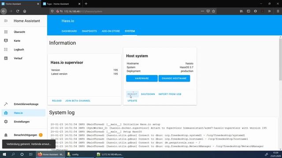Select the Hass.io sidebar icon

point(6,113)
